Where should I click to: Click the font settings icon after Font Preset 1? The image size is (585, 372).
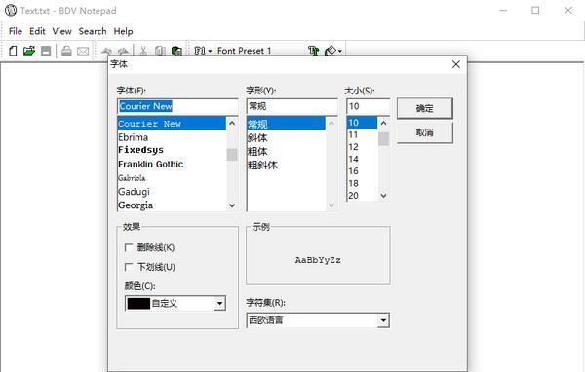(x=313, y=51)
